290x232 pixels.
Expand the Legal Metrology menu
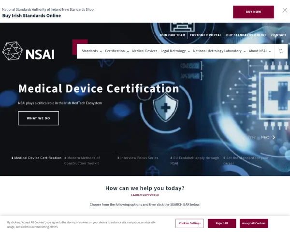coord(175,51)
